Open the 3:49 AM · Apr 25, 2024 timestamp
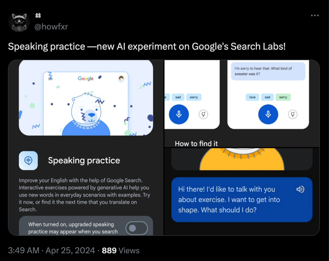The image size is (329, 261). coord(51,250)
